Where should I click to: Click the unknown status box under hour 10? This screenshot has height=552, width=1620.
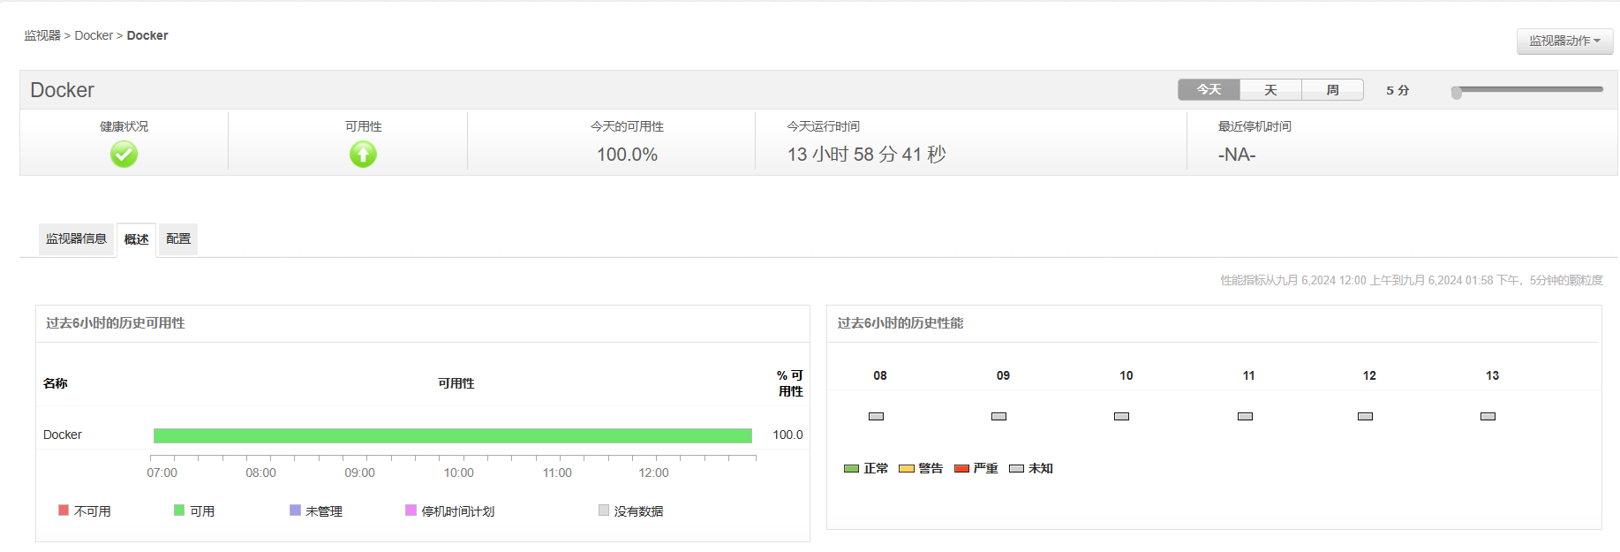click(1121, 416)
